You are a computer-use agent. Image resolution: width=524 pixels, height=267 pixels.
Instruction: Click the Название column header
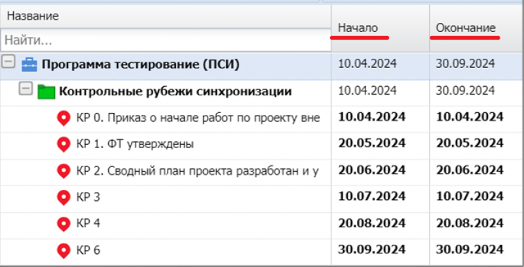(33, 15)
